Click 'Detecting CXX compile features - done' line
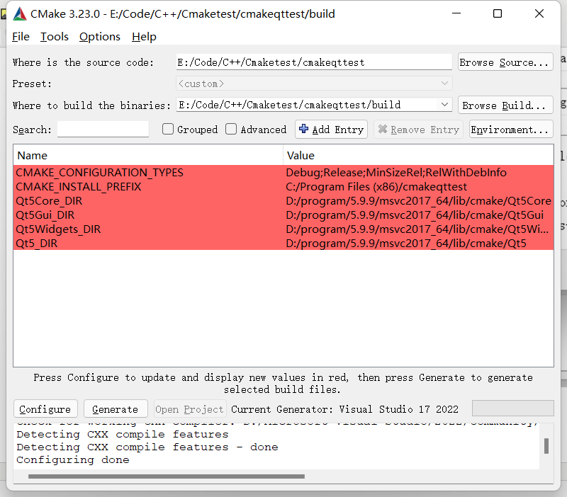The image size is (567, 497). tap(147, 447)
